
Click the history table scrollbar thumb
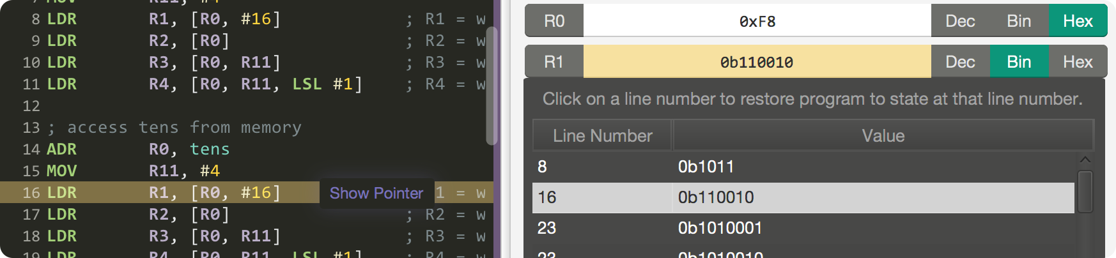1085,192
